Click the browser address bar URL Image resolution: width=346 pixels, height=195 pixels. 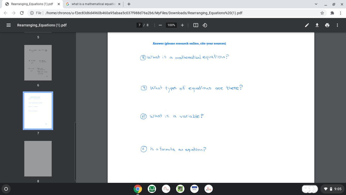pyautogui.click(x=144, y=13)
